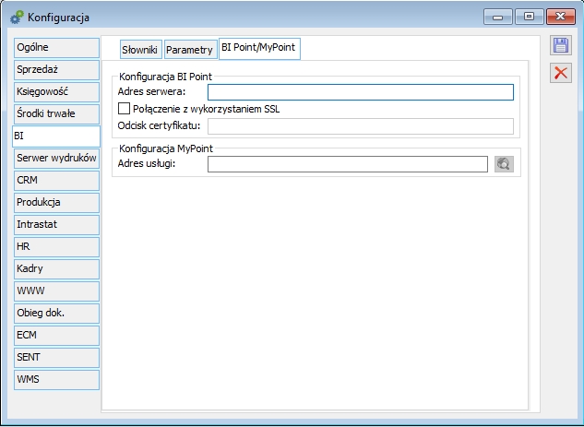The image size is (584, 427).
Task: Switch to the Parametry tab
Action: [x=190, y=50]
